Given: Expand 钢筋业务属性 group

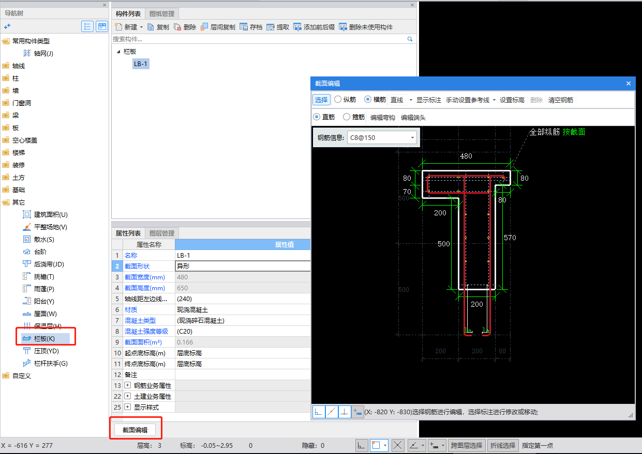Looking at the screenshot, I should (x=127, y=385).
